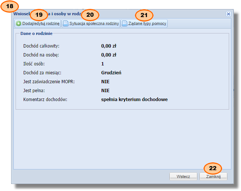Click the Dane o rodzinie group header
241x191 pixels.
tap(36, 33)
